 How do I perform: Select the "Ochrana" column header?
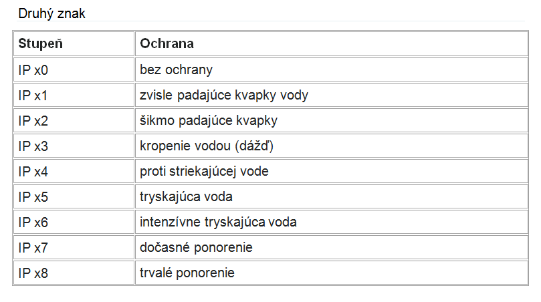pos(167,44)
